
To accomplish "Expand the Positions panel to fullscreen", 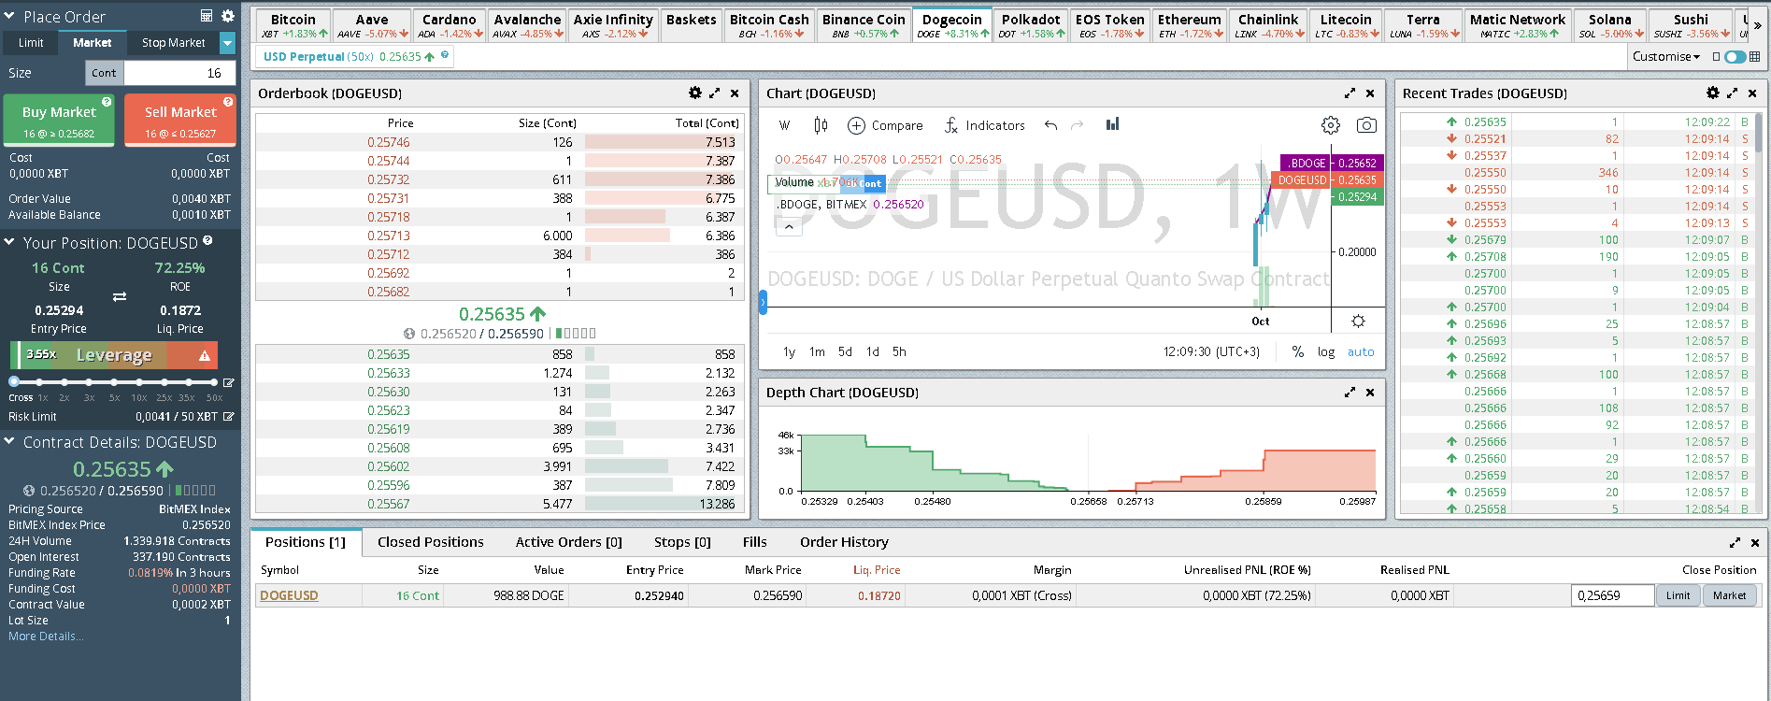I will point(1735,542).
